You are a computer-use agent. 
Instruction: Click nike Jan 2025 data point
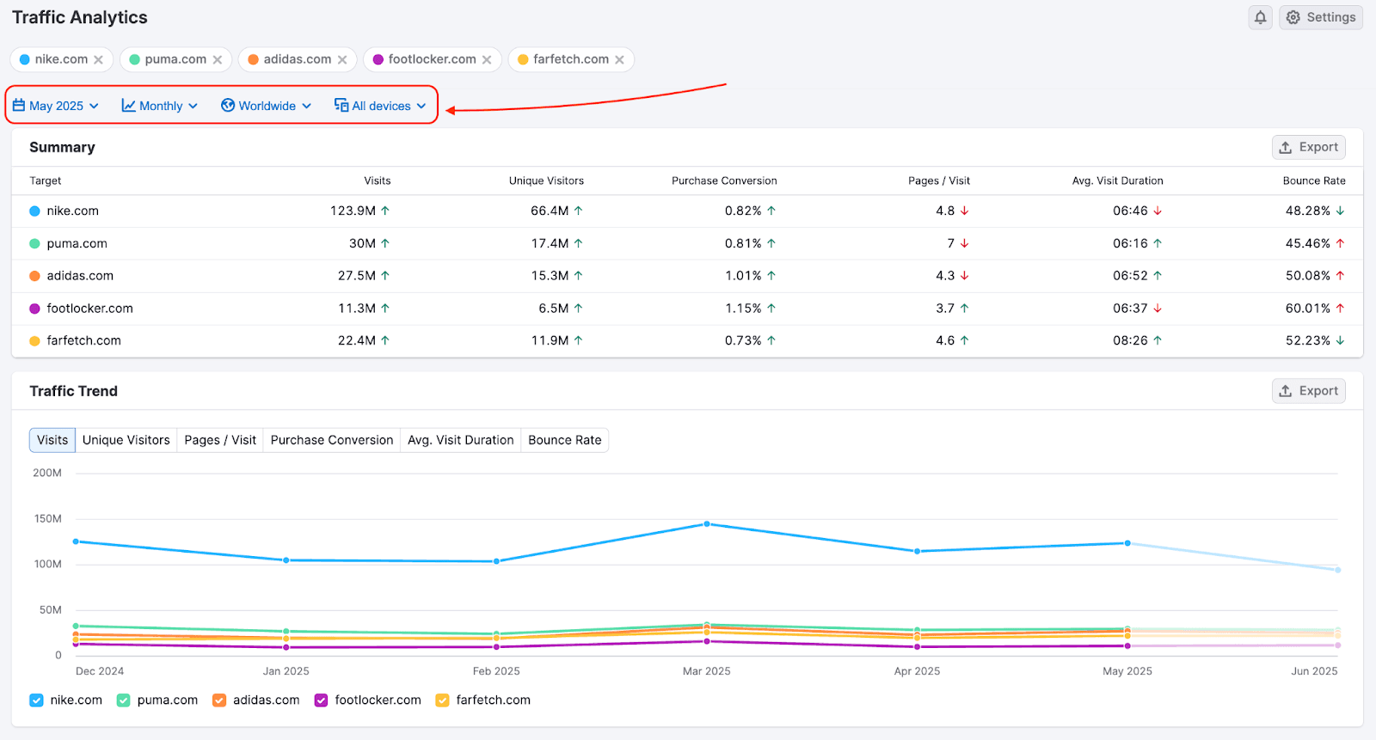tap(286, 560)
